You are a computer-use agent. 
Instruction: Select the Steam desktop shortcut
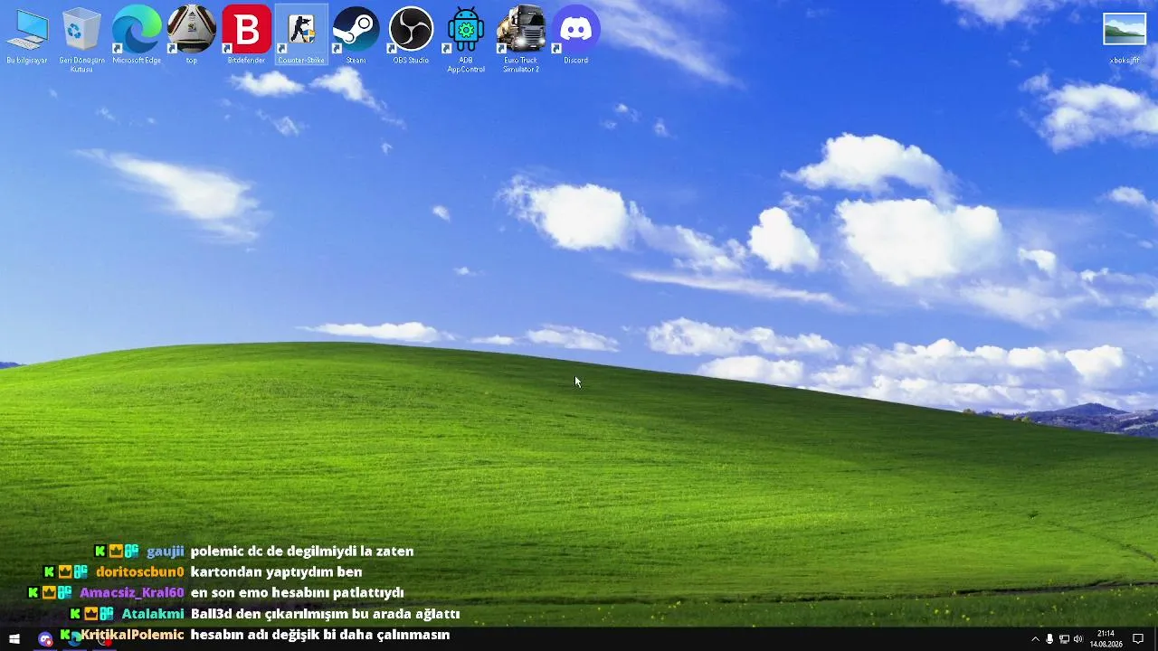(x=356, y=36)
